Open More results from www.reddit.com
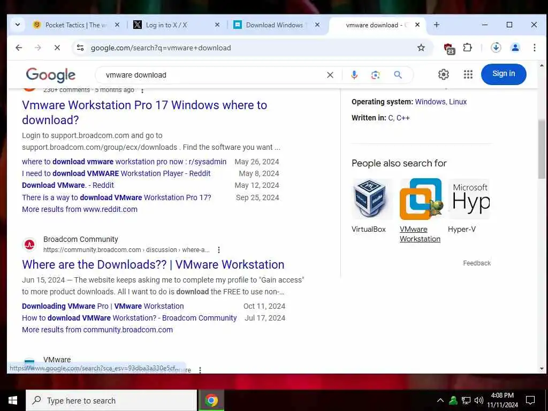 (80, 209)
